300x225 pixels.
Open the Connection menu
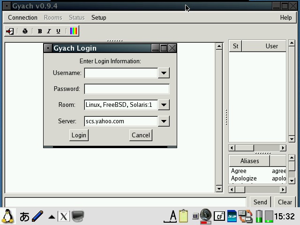coord(22,17)
